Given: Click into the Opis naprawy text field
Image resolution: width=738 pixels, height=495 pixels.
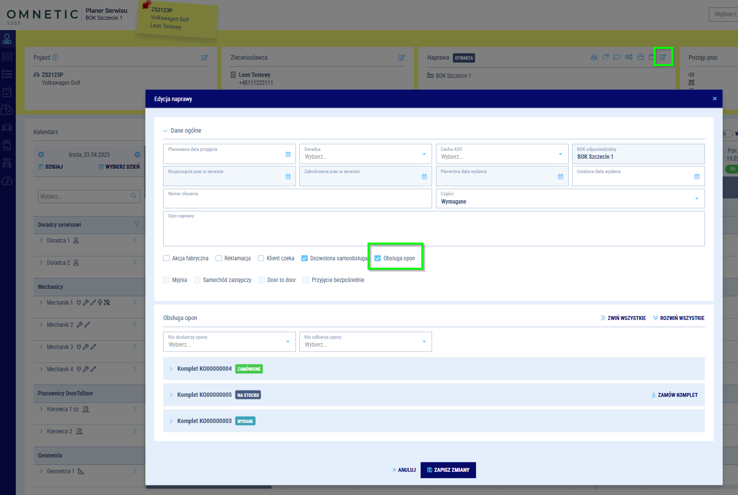Looking at the screenshot, I should (x=434, y=231).
